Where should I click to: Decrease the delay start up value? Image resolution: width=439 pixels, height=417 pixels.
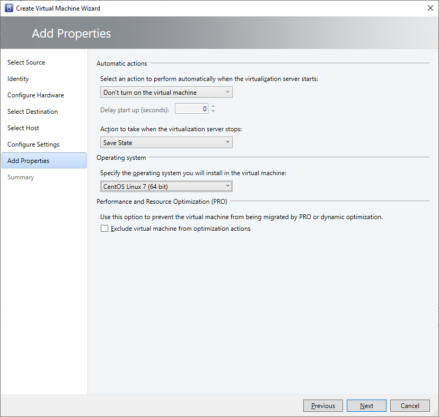[213, 111]
